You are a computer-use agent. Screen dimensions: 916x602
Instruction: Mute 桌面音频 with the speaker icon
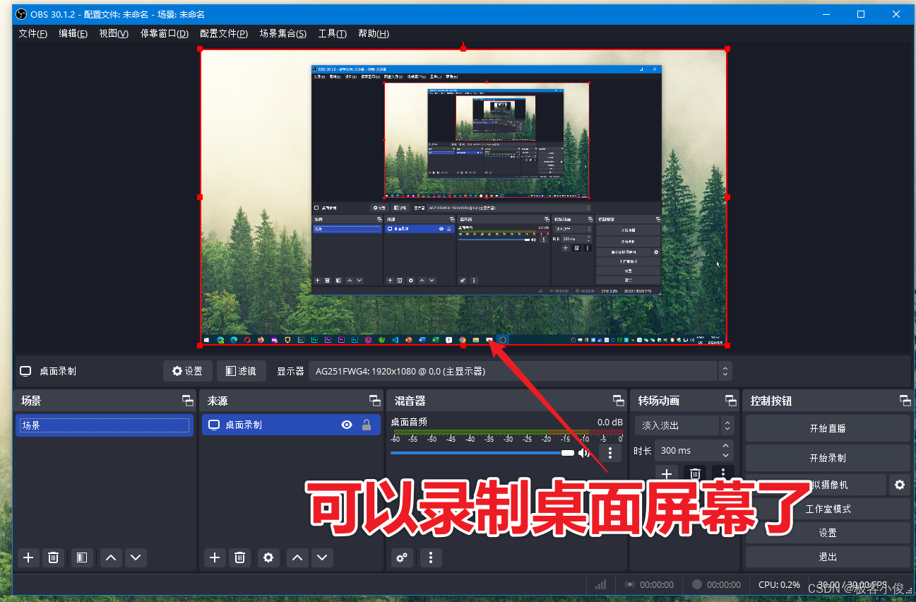tap(584, 453)
